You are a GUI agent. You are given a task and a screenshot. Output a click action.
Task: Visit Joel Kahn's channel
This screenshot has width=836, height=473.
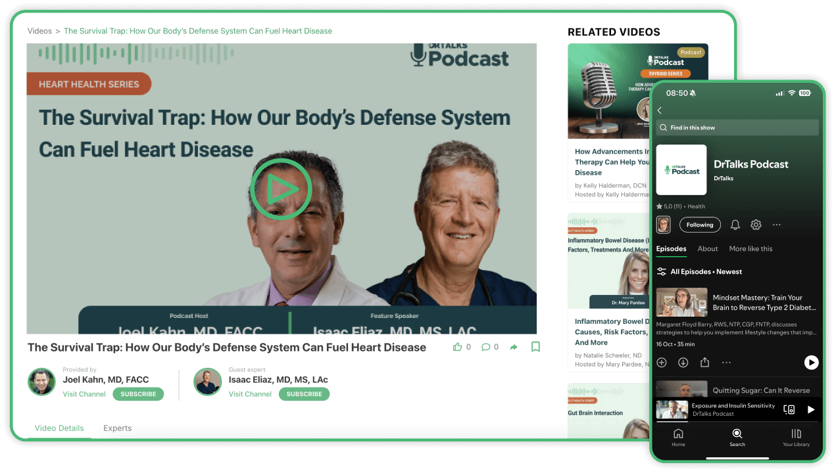pyautogui.click(x=84, y=394)
